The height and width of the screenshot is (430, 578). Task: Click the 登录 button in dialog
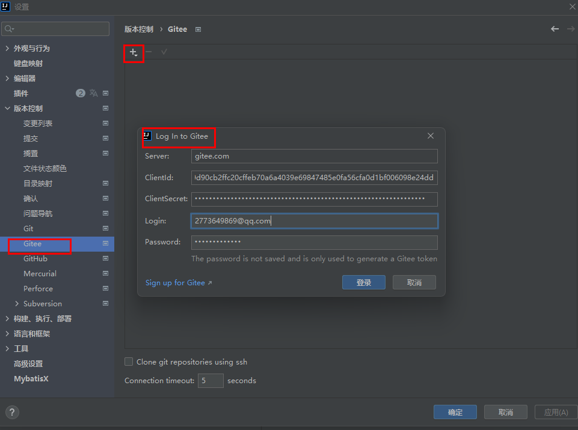364,282
